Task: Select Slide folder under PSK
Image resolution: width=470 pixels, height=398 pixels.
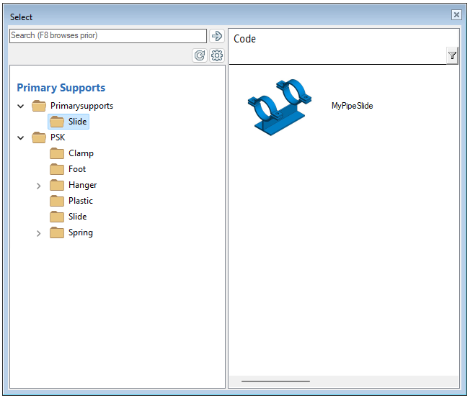Action: pos(77,217)
